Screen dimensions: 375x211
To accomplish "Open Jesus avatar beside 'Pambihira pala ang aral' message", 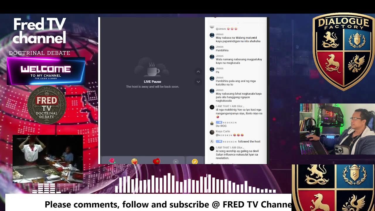I will click(x=212, y=79).
